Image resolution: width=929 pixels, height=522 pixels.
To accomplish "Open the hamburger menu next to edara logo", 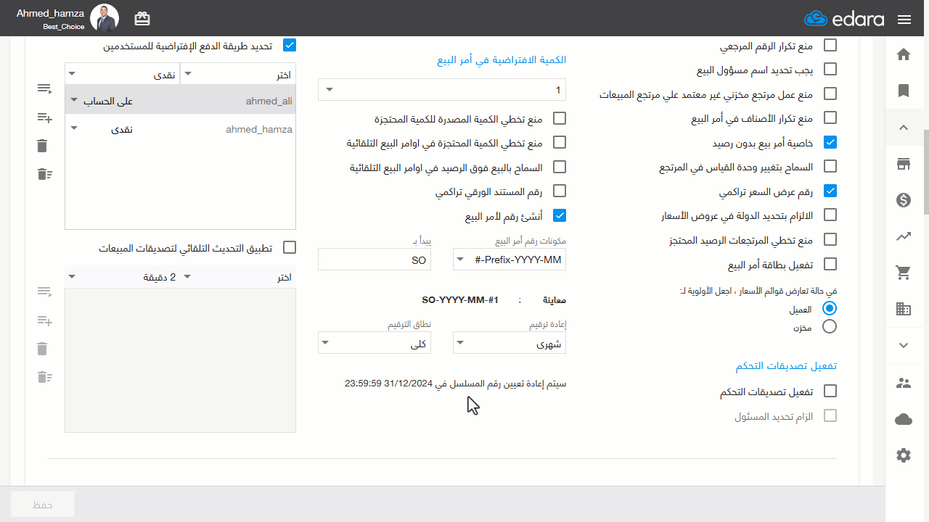I will coord(904,20).
